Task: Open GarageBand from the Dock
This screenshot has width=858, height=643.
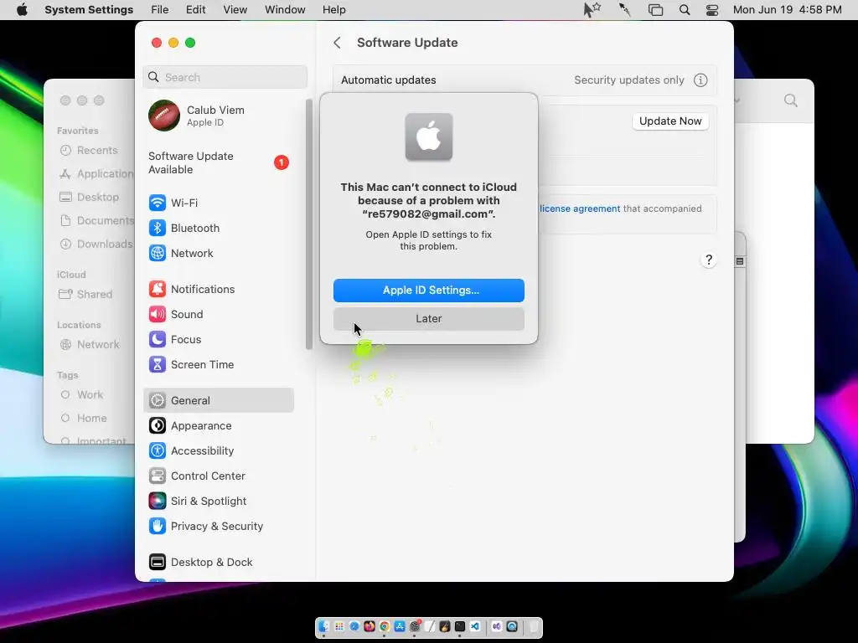Action: pos(445,626)
